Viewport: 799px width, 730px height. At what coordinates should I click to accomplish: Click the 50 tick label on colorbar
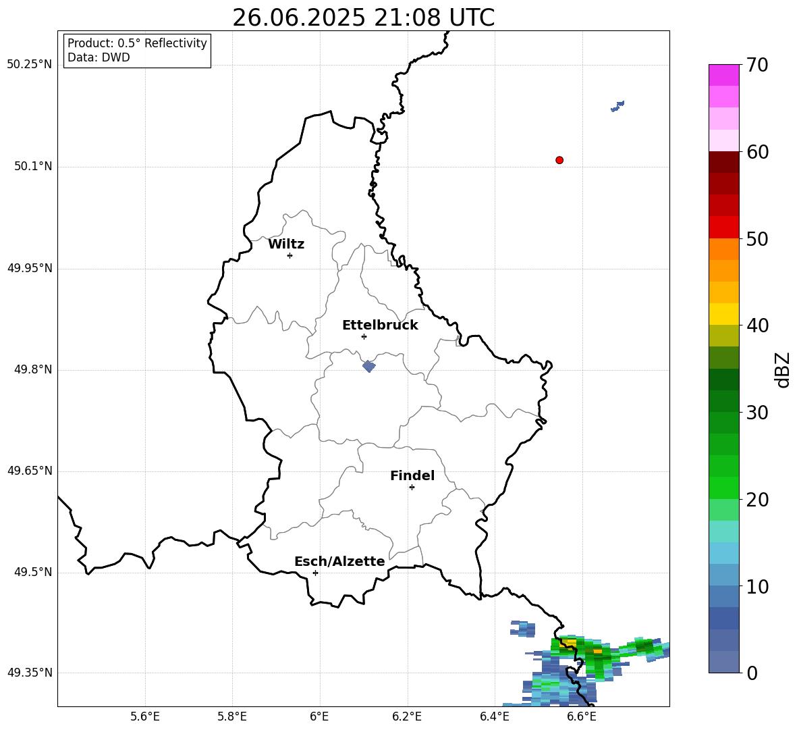(x=757, y=238)
